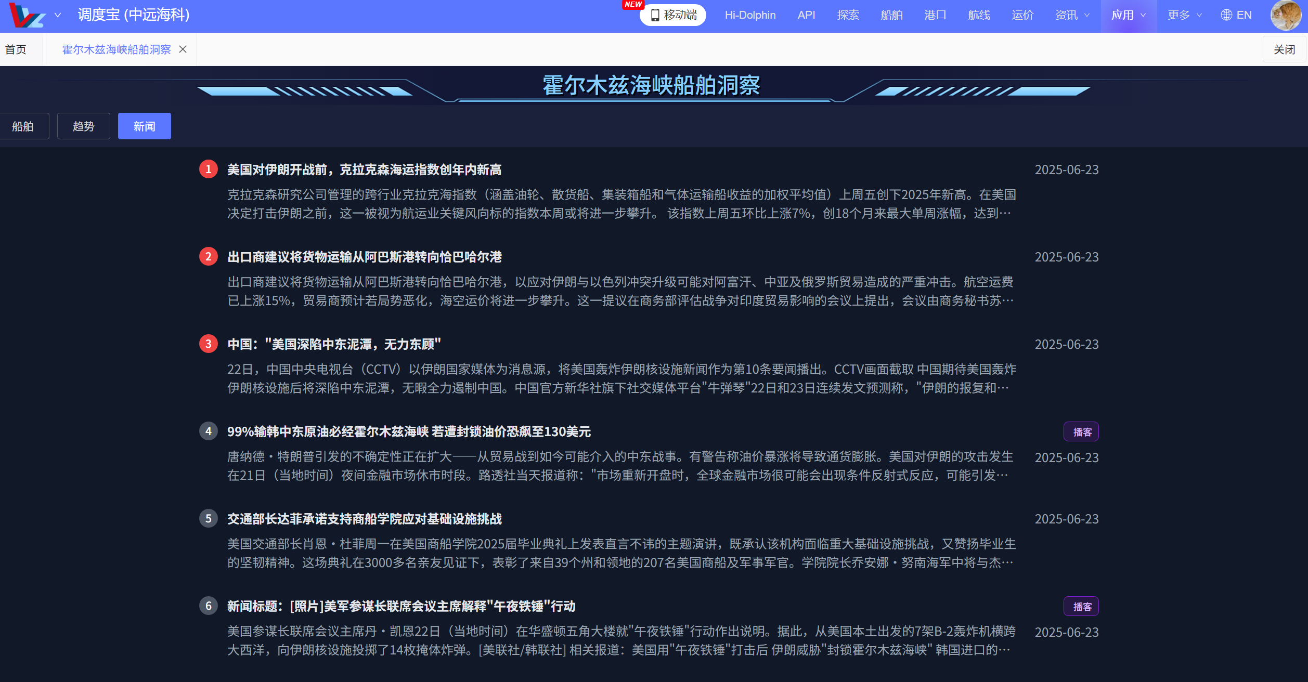Close the 霍尔木兹海峡船舶洞察 tab with X
Viewport: 1308px width, 682px height.
(x=183, y=49)
